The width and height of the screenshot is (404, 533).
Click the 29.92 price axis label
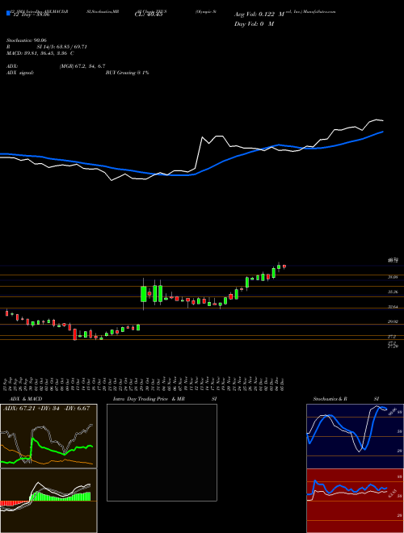[x=393, y=321]
